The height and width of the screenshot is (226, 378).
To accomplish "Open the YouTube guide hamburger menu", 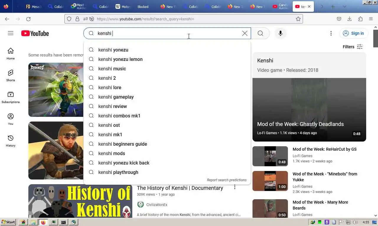I will 11,33.
